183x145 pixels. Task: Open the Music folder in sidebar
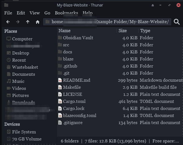[18, 81]
